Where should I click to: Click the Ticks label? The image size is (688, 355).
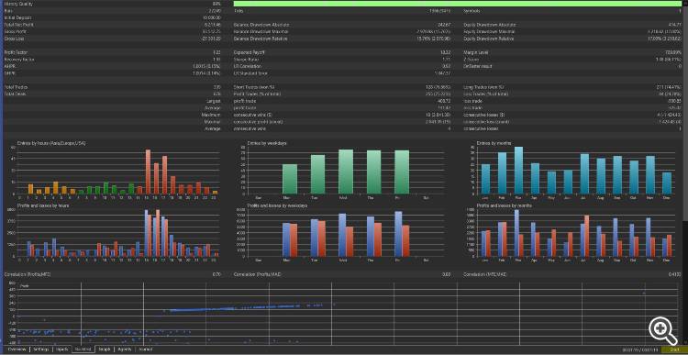[239, 11]
